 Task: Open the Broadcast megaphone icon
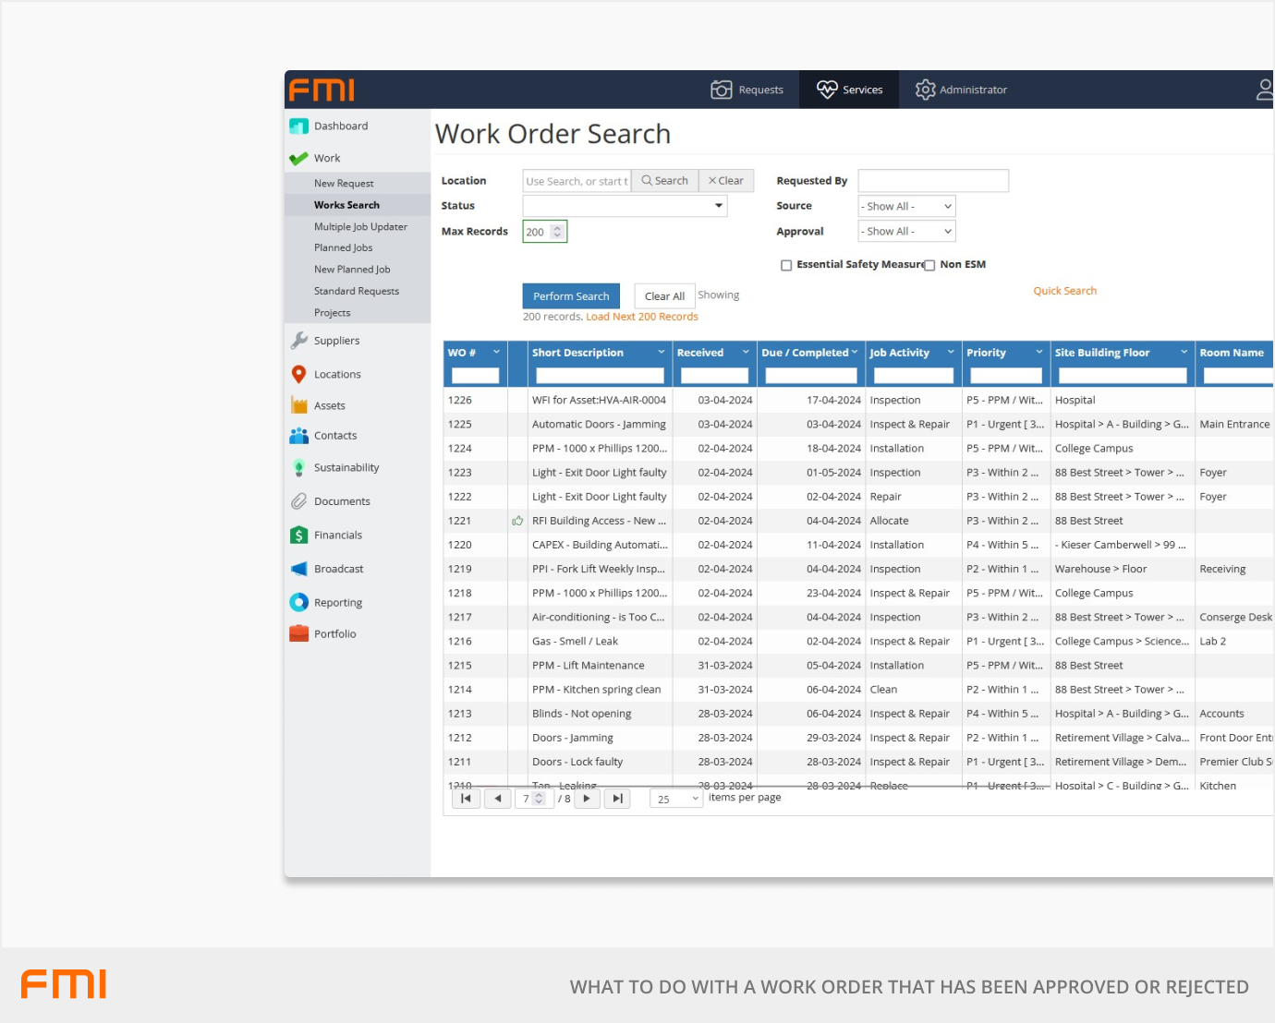click(x=298, y=569)
